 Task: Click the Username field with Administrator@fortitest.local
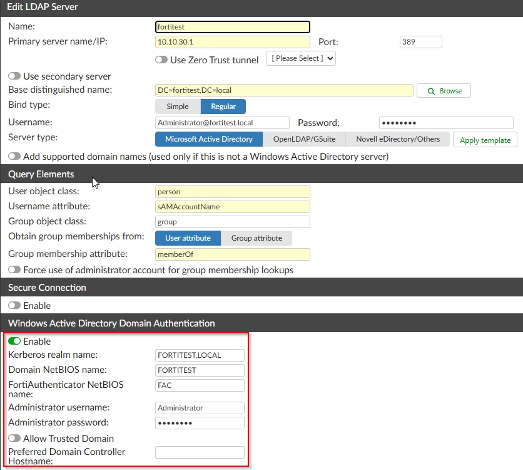222,123
